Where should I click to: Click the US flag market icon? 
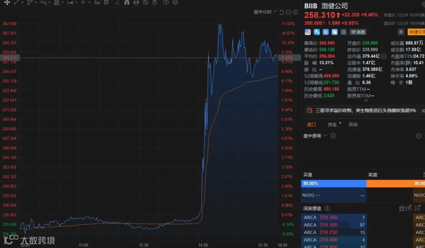click(x=308, y=32)
